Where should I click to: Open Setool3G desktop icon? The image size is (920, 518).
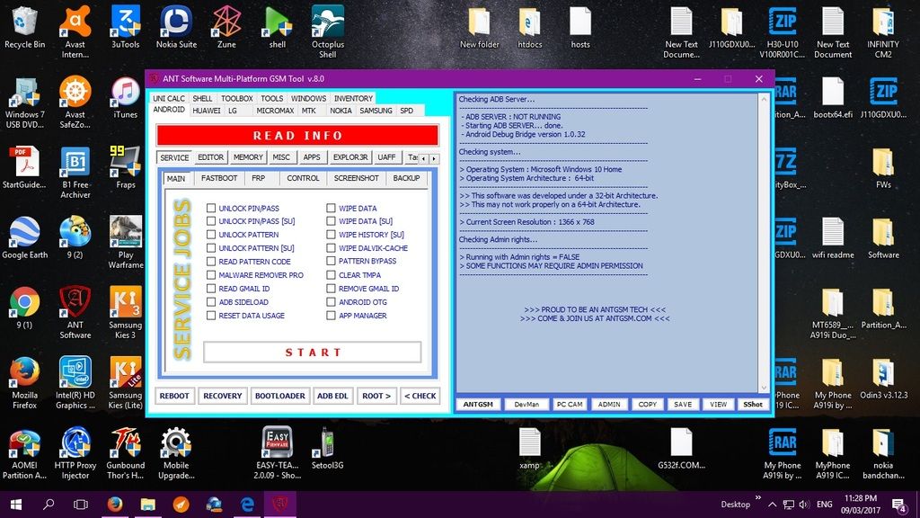coord(327,450)
